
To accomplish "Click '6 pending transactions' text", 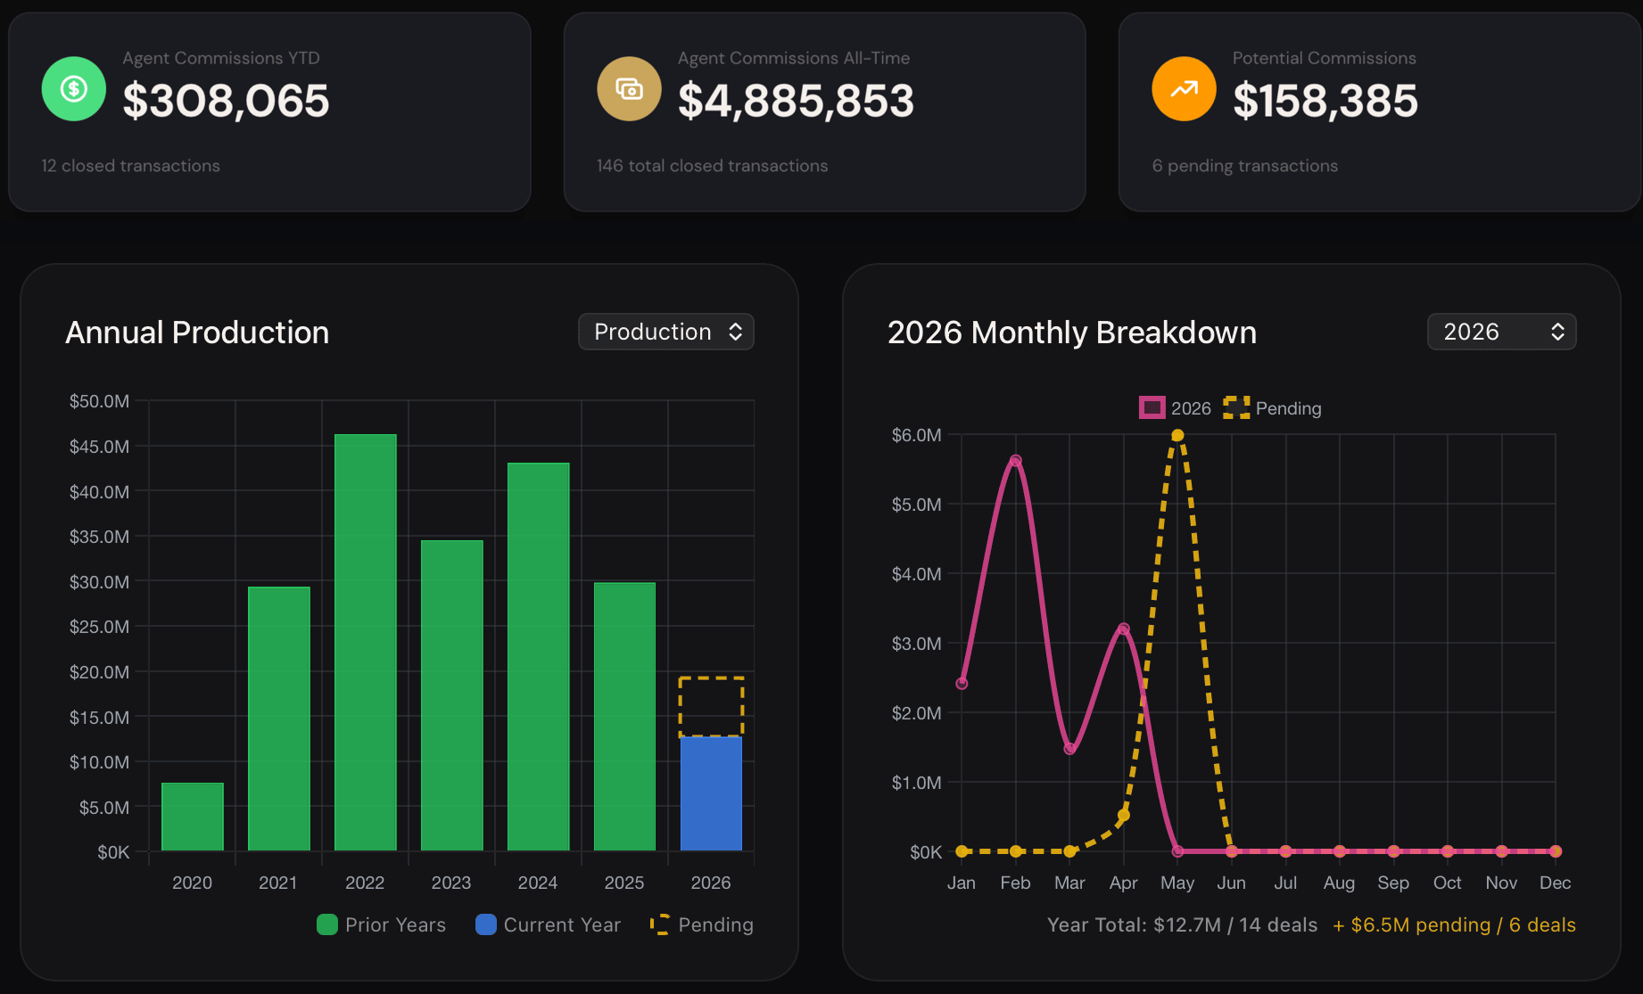I will 1244,166.
